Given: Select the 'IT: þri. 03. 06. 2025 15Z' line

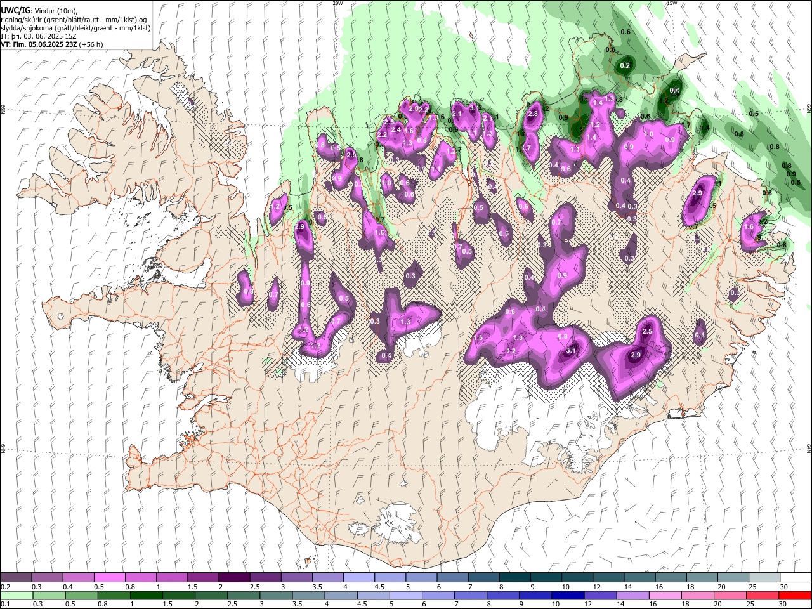Looking at the screenshot, I should pos(39,36).
